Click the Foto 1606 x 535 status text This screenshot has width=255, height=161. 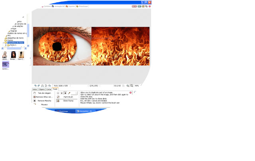[61, 86]
